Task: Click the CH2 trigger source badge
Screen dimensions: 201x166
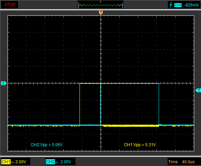Action: [x=178, y=5]
